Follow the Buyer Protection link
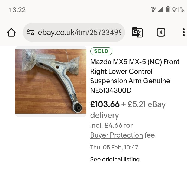Screen dimensions: 187x185 point(116,135)
